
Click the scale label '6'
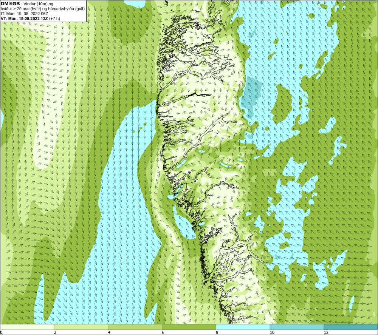[163, 333]
